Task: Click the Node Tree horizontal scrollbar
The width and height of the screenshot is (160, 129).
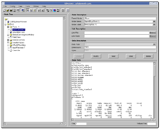Action: tap(33, 124)
